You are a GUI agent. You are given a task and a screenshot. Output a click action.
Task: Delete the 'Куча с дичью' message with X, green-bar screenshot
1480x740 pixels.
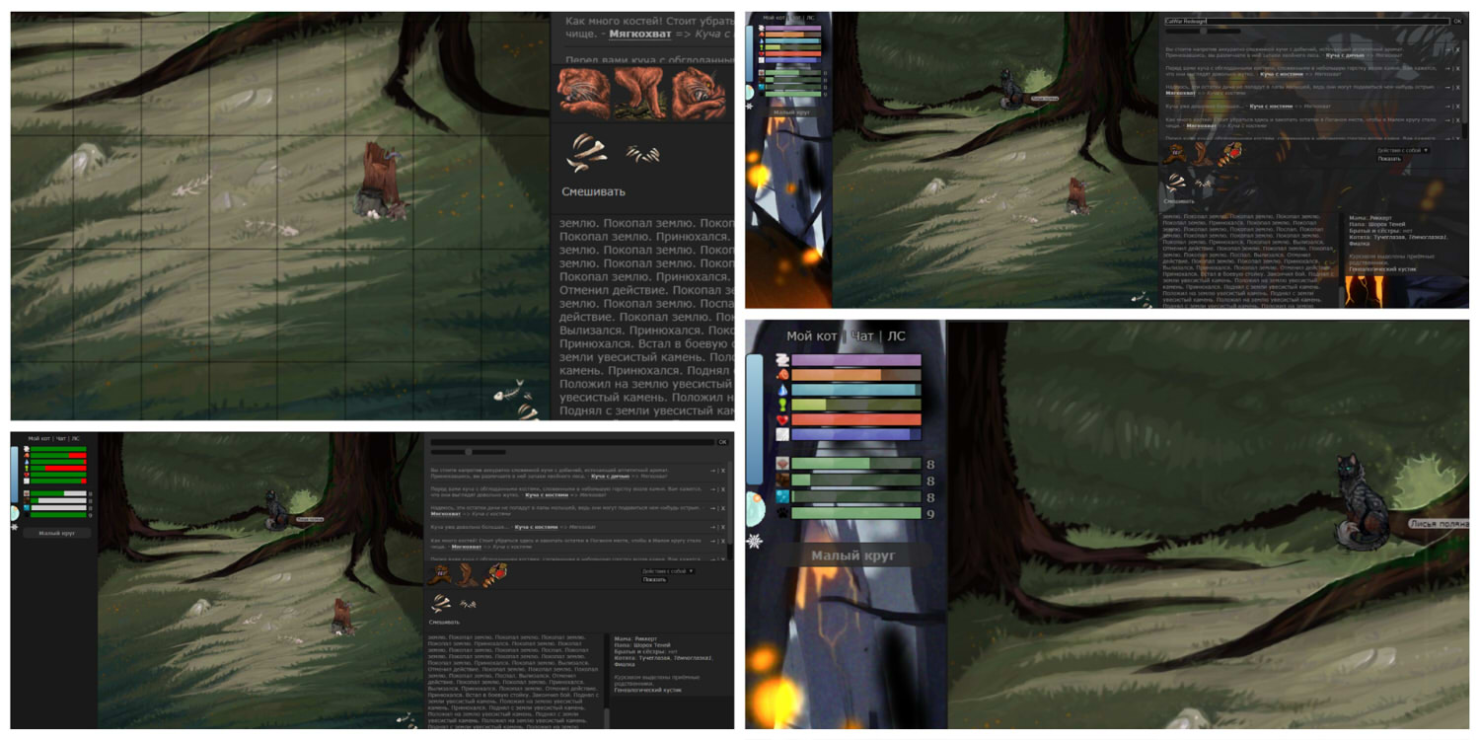click(x=723, y=471)
